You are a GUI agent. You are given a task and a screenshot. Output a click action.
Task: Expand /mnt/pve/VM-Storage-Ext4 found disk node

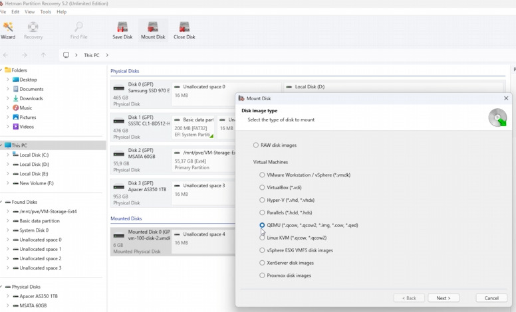pos(7,212)
